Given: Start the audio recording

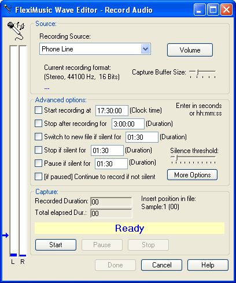Looking at the screenshot, I should (56, 245).
